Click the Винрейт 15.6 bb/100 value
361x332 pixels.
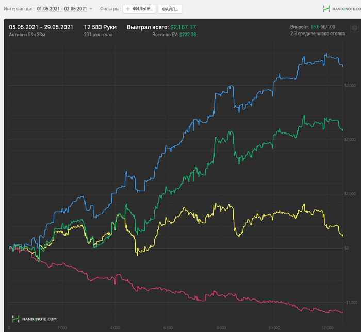click(x=323, y=27)
